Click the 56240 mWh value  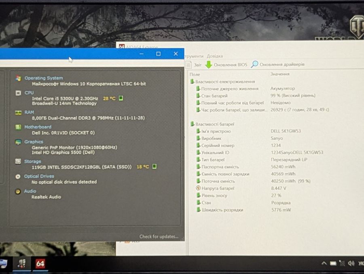[283, 167]
